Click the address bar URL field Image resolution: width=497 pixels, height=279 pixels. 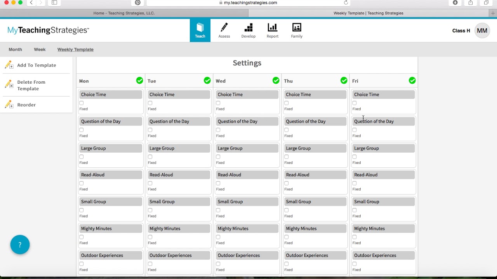[x=248, y=3]
